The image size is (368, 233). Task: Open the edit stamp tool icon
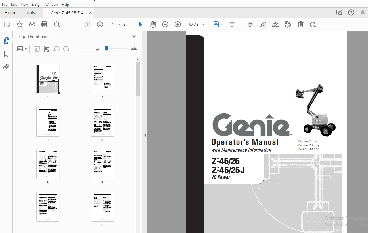click(288, 24)
